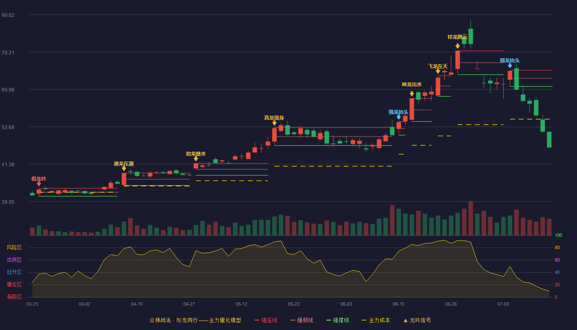Click the 风险区 zone label

(14, 247)
